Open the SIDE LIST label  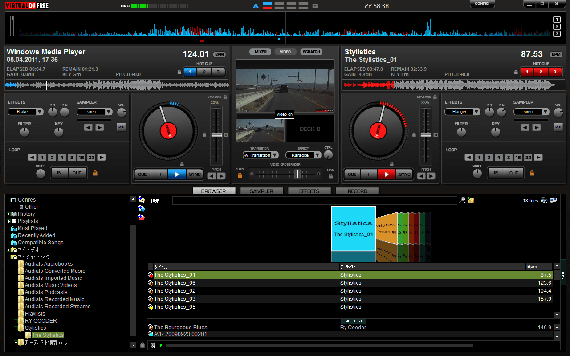(x=354, y=321)
